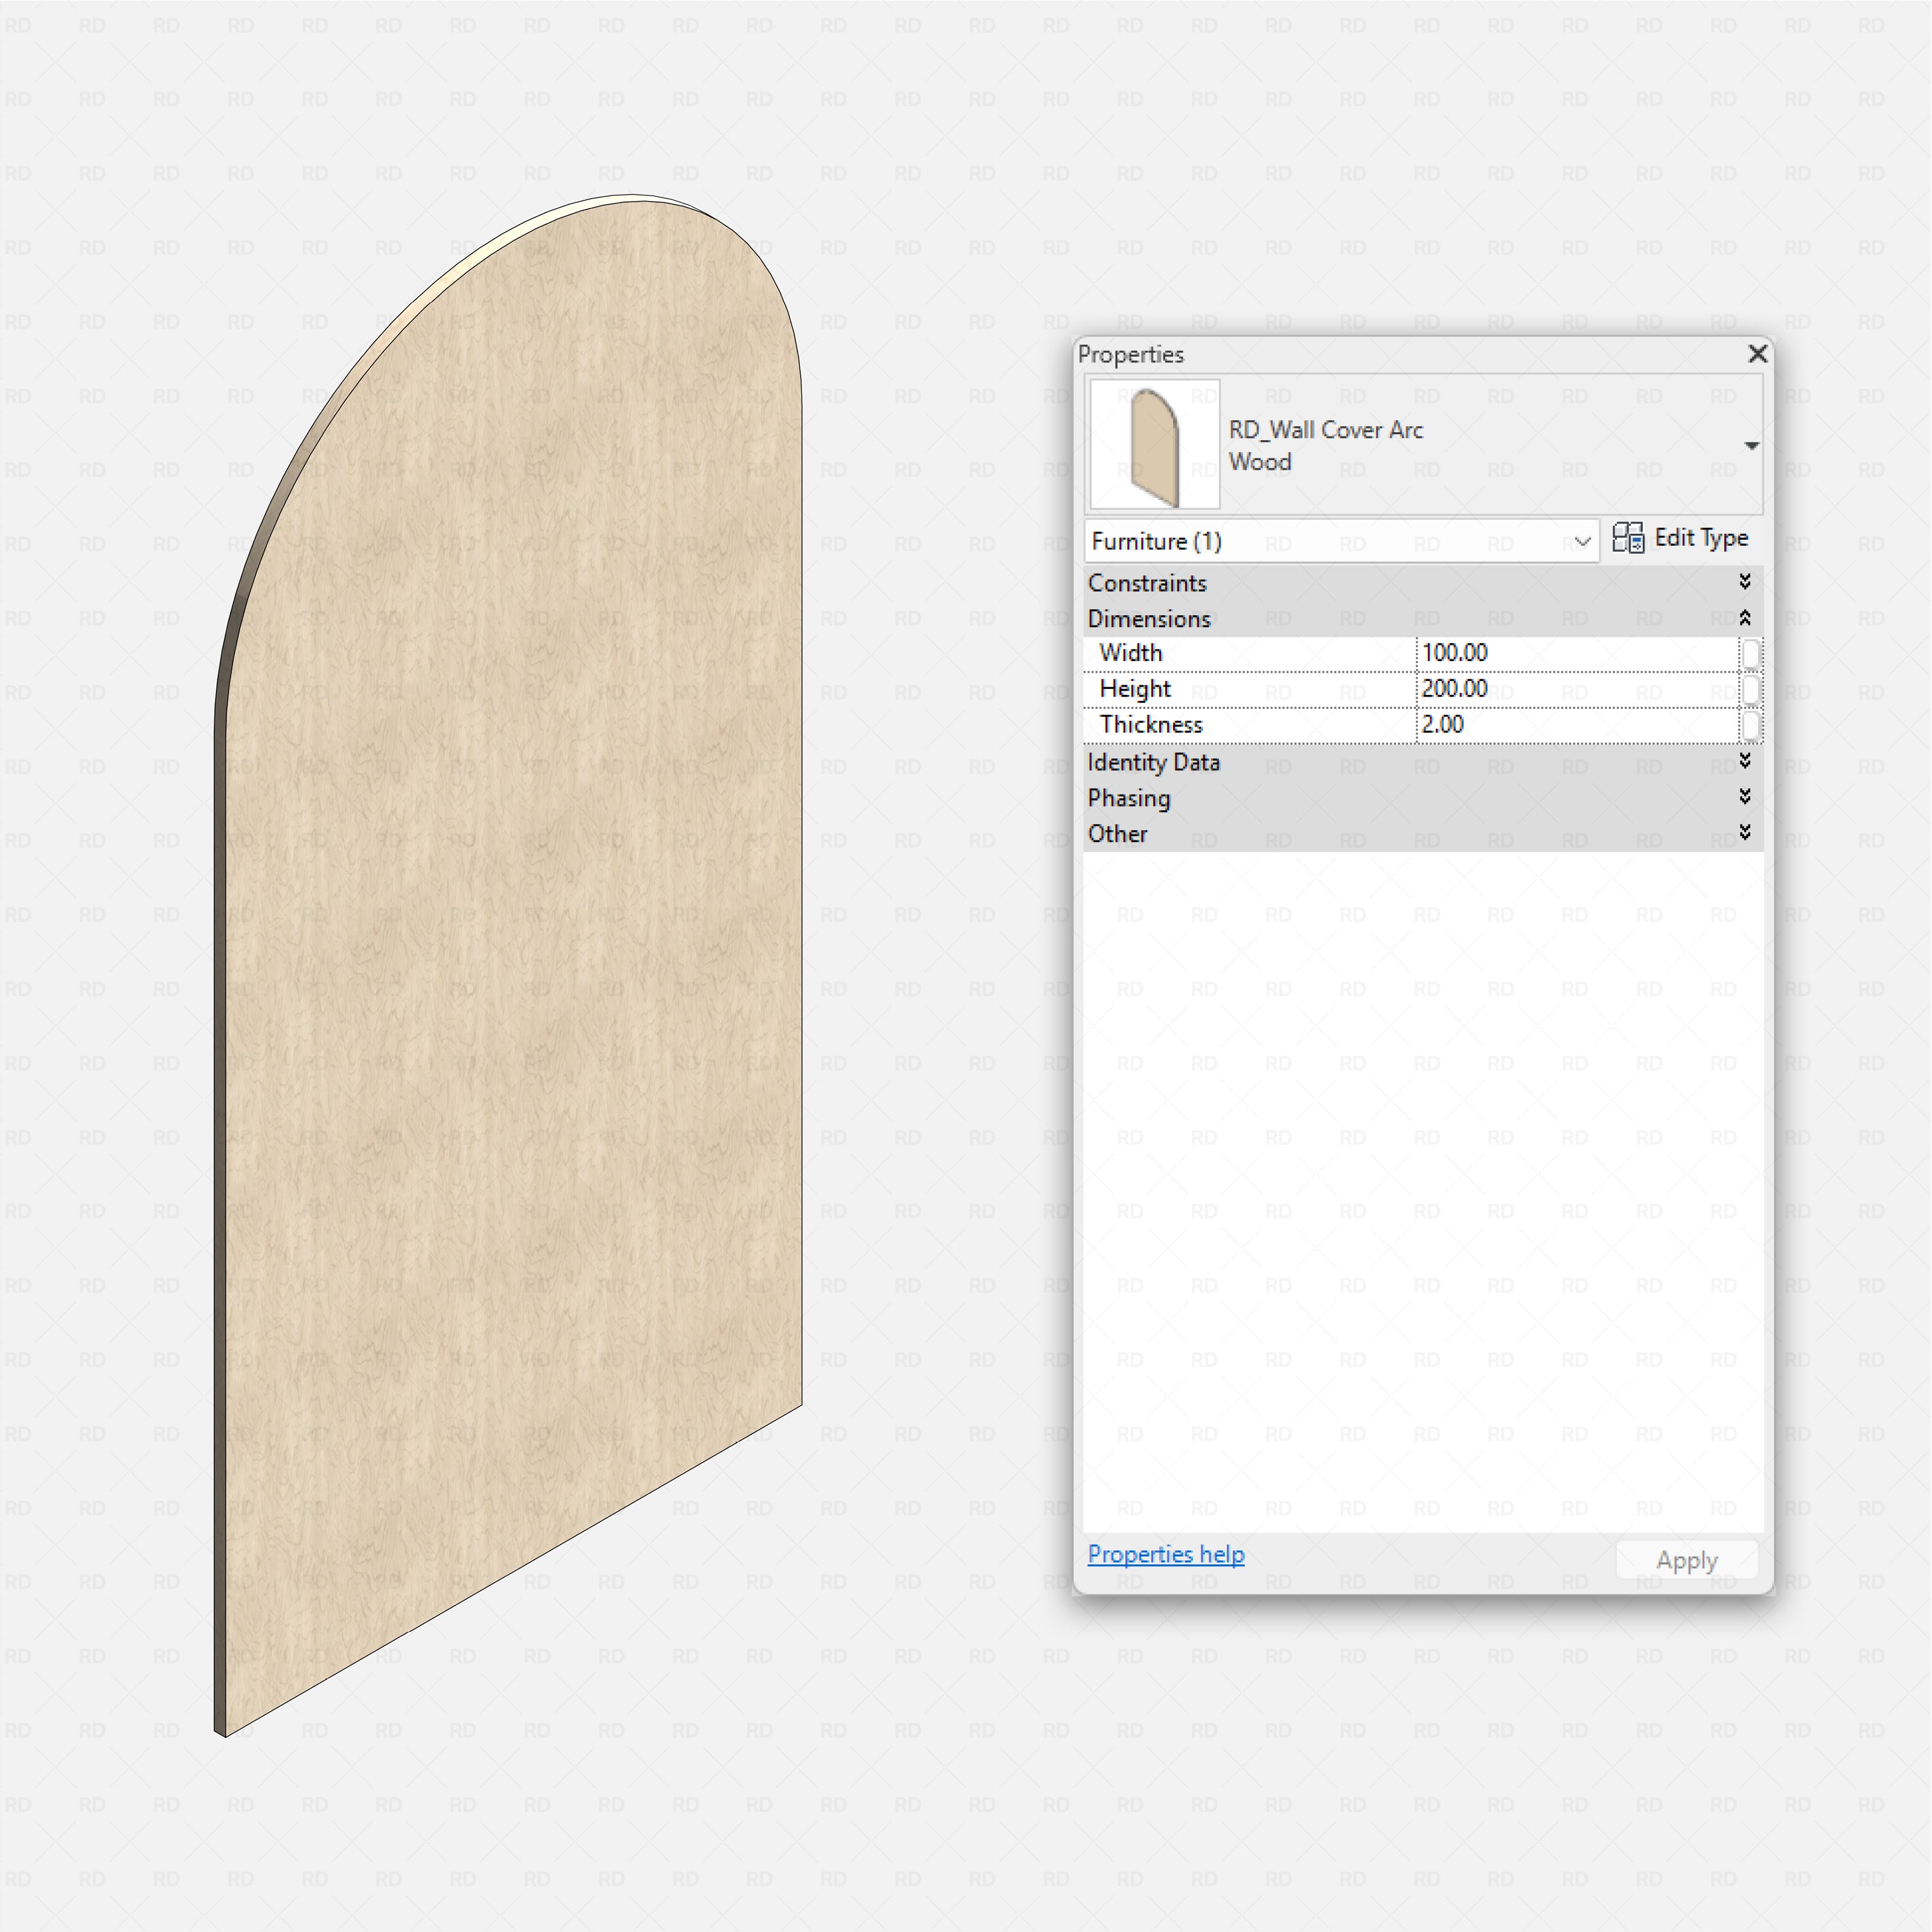This screenshot has width=1932, height=1932.
Task: Open the type selector dropdown arrow
Action: (1751, 446)
